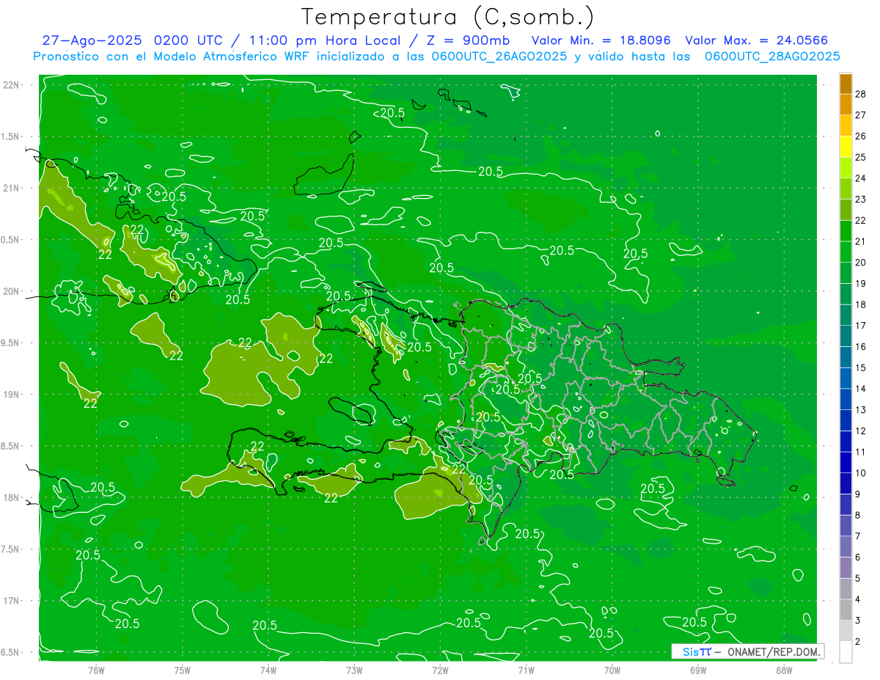
Task: Click the '76W' longitude label
Action: pos(96,670)
